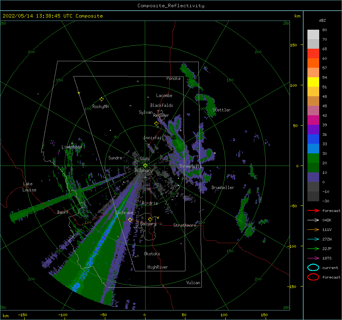The width and height of the screenshot is (342, 320).
Task: Click the Lake Louise label
Action: 29,187
